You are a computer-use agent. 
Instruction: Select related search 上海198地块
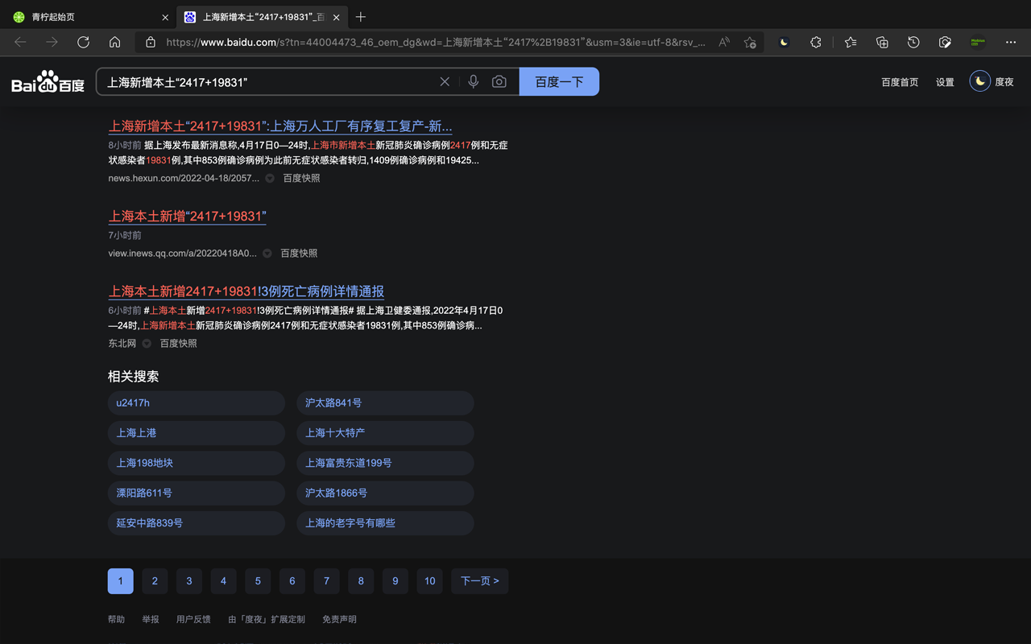click(197, 463)
